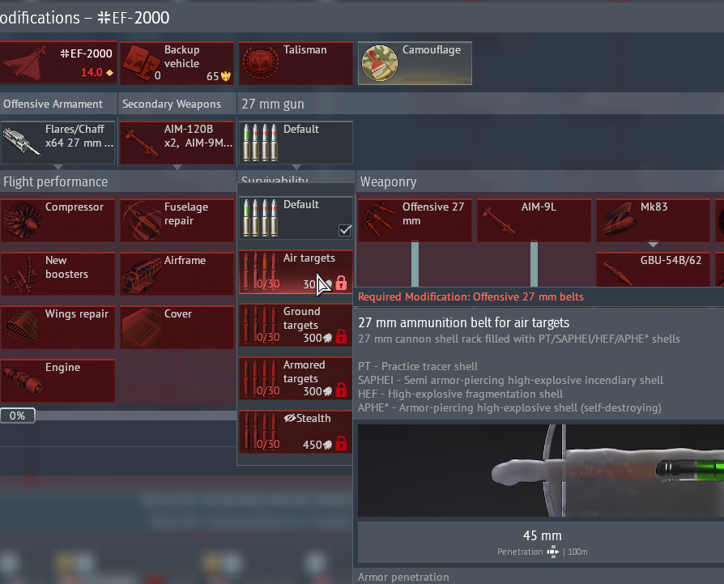Open the Offensive 27 mm modification
724x584 pixels.
coord(415,220)
